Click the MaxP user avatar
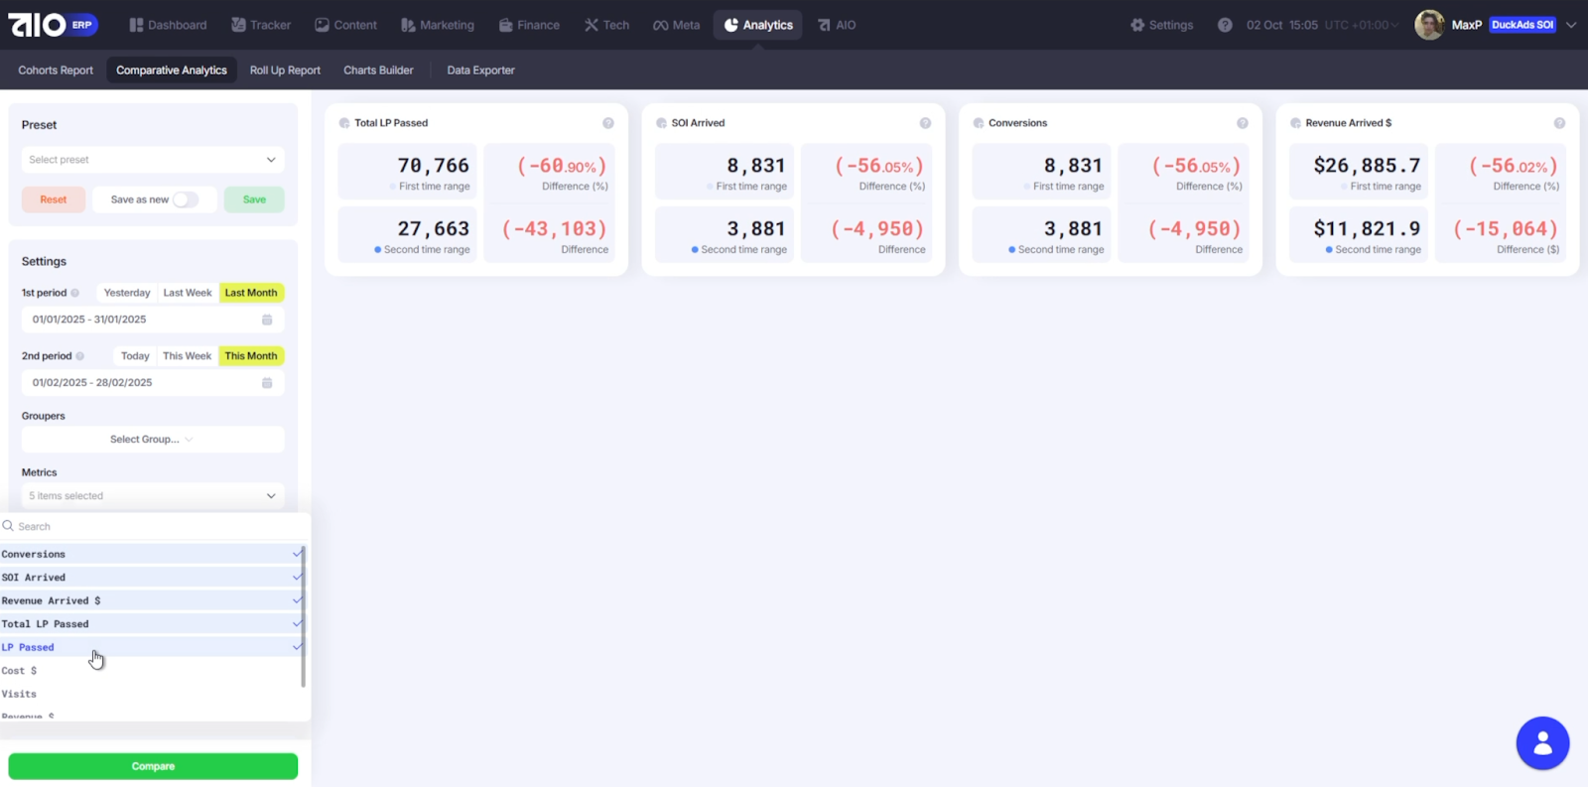Viewport: 1588px width, 787px height. (x=1429, y=25)
